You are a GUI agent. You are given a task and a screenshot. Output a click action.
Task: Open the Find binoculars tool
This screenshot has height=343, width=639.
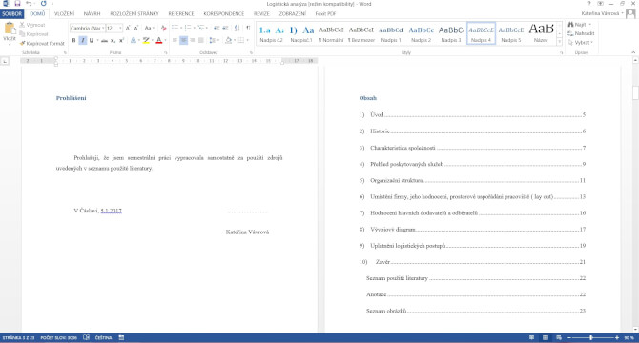(x=571, y=25)
